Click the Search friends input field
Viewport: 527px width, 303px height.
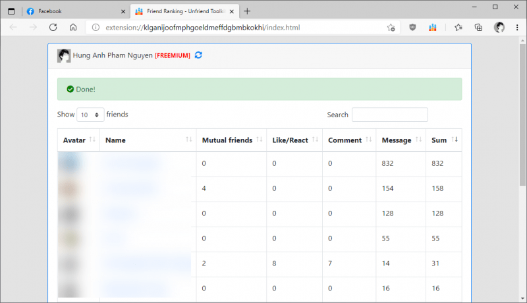[389, 115]
